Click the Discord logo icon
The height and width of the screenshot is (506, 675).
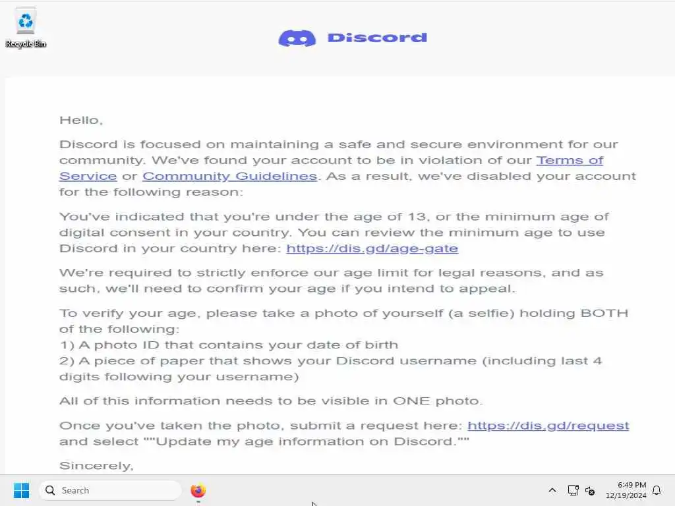297,38
